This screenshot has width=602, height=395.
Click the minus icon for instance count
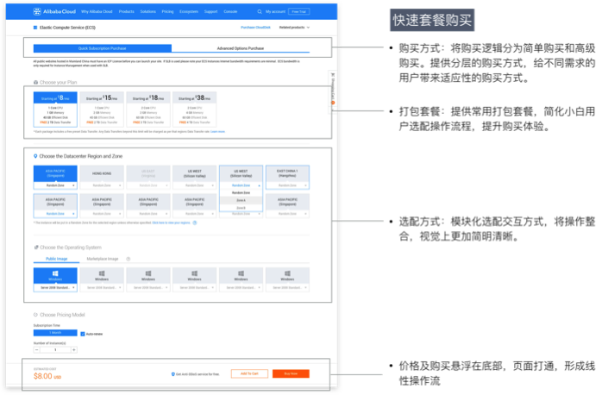tap(37, 349)
